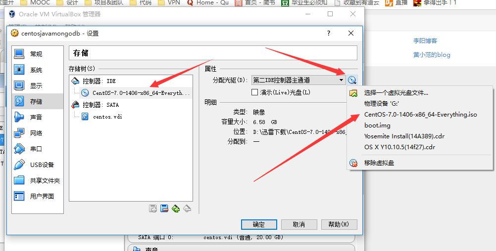Viewport: 496px width, 251px height.
Task: Click the 帮助(H) help button
Action: 339,224
